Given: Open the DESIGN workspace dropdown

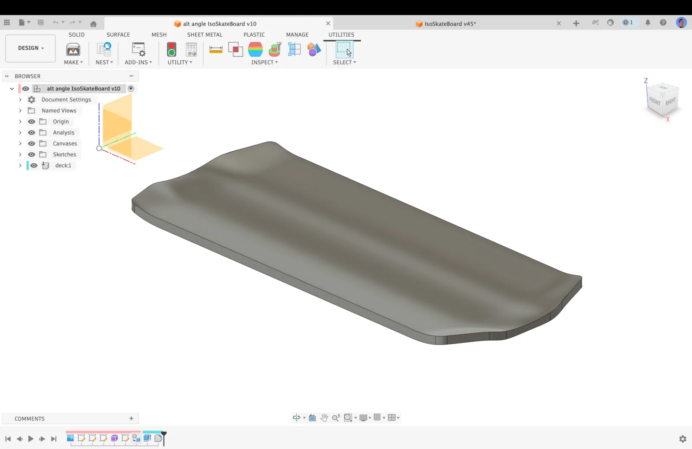Looking at the screenshot, I should click(x=31, y=48).
